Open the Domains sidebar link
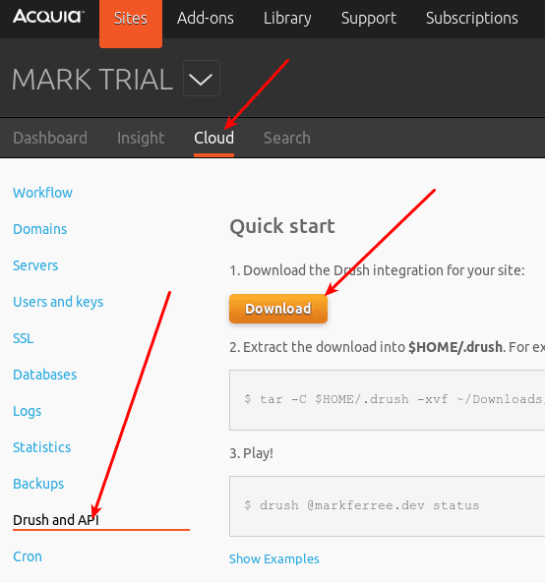 click(39, 229)
